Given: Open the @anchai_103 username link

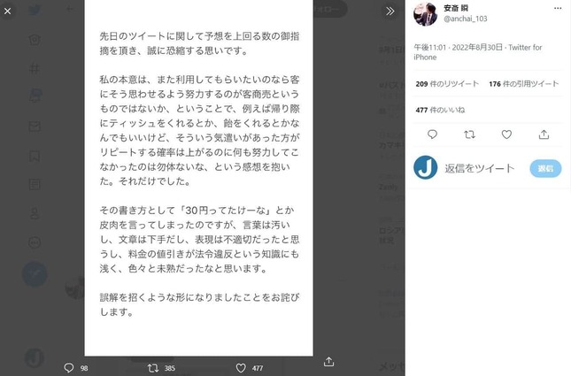Looking at the screenshot, I should point(465,19).
